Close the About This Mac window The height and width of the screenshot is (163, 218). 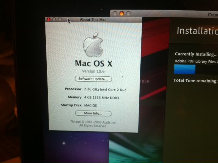(x=48, y=19)
